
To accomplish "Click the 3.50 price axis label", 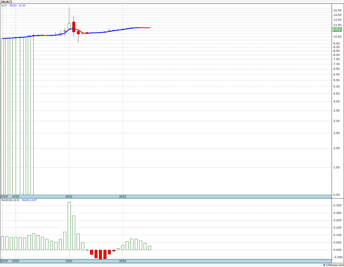I will (336, 110).
